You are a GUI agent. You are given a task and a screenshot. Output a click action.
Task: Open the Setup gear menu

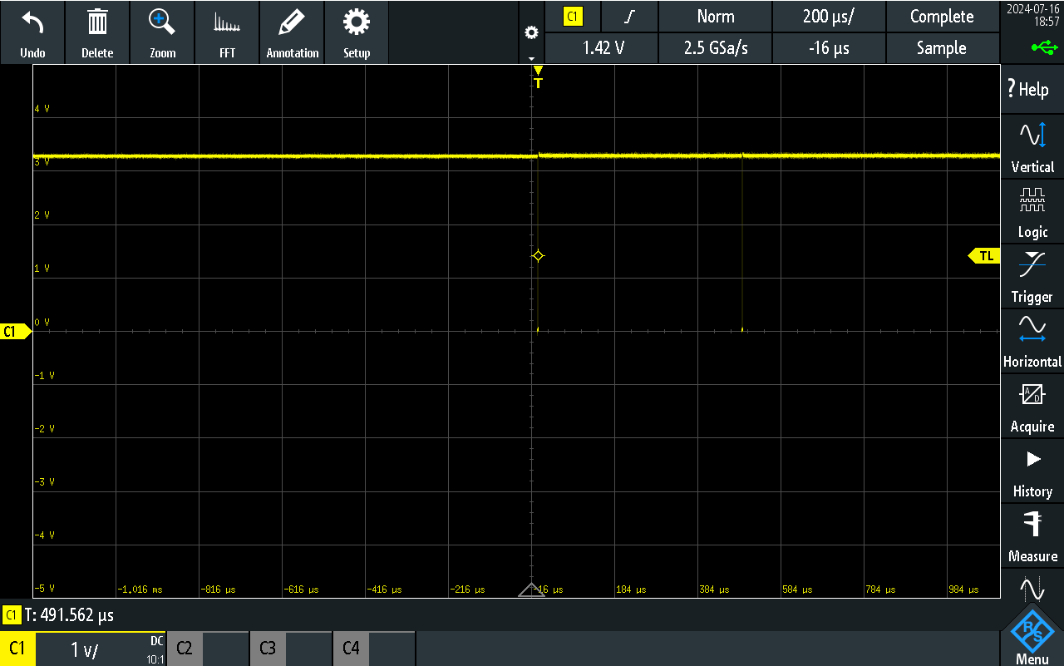click(357, 22)
